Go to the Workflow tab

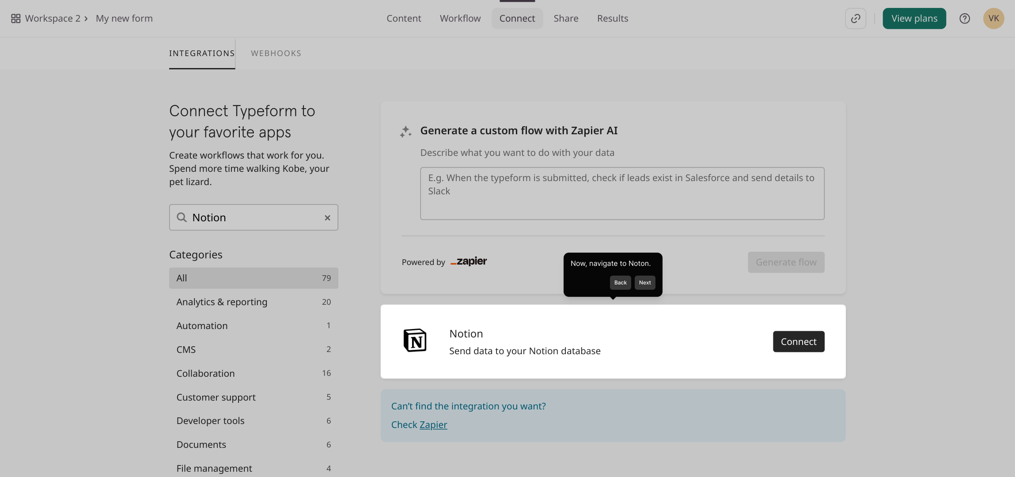click(460, 19)
